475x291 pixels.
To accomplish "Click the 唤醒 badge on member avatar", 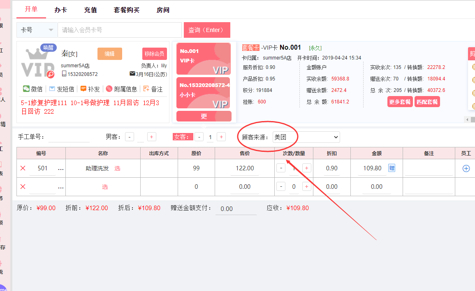I will (48, 48).
